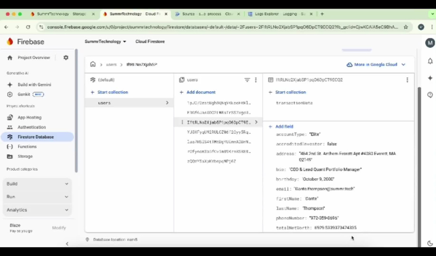Click Cloud Firestore page title

pyautogui.click(x=150, y=42)
